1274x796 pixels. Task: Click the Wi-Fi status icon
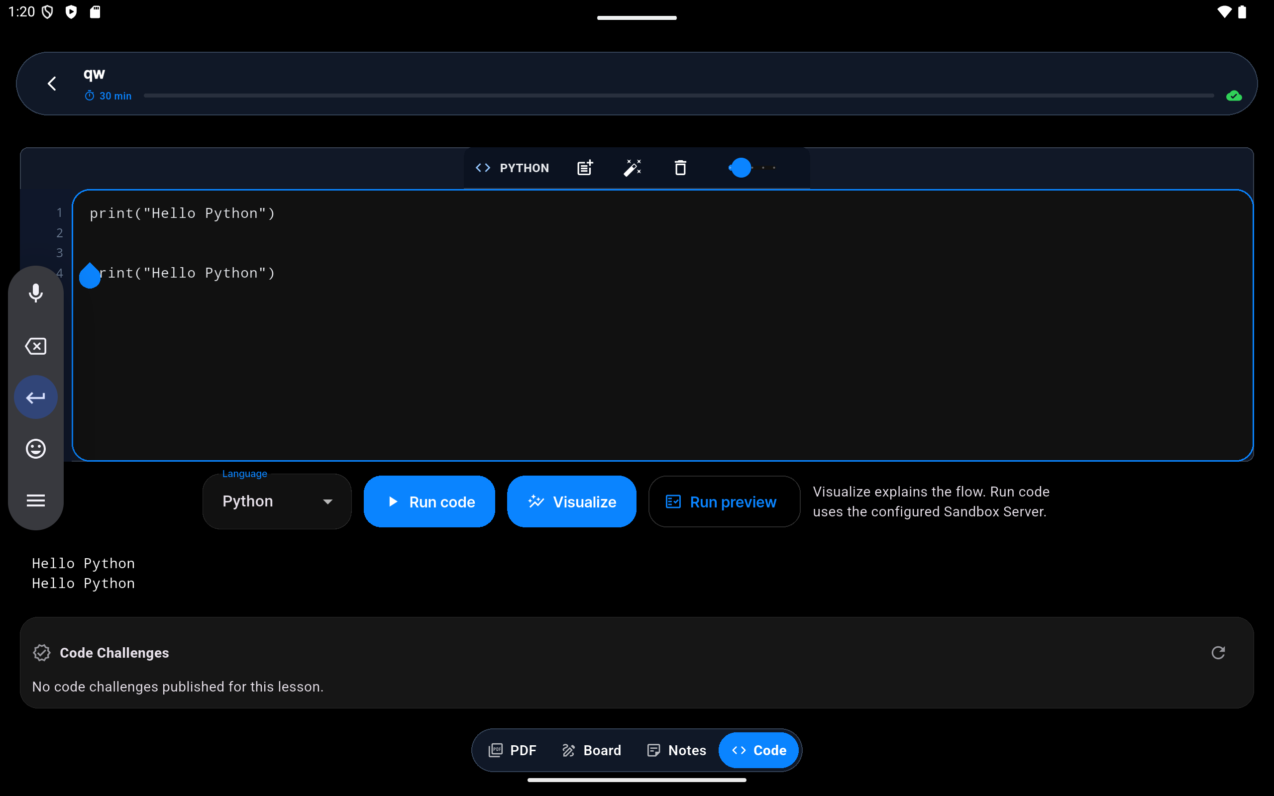point(1224,11)
